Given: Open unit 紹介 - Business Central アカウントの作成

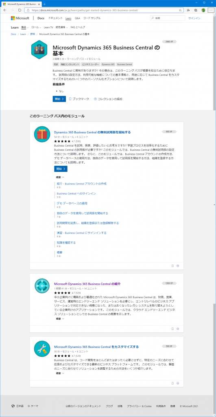Looking at the screenshot, I should 82,184.
